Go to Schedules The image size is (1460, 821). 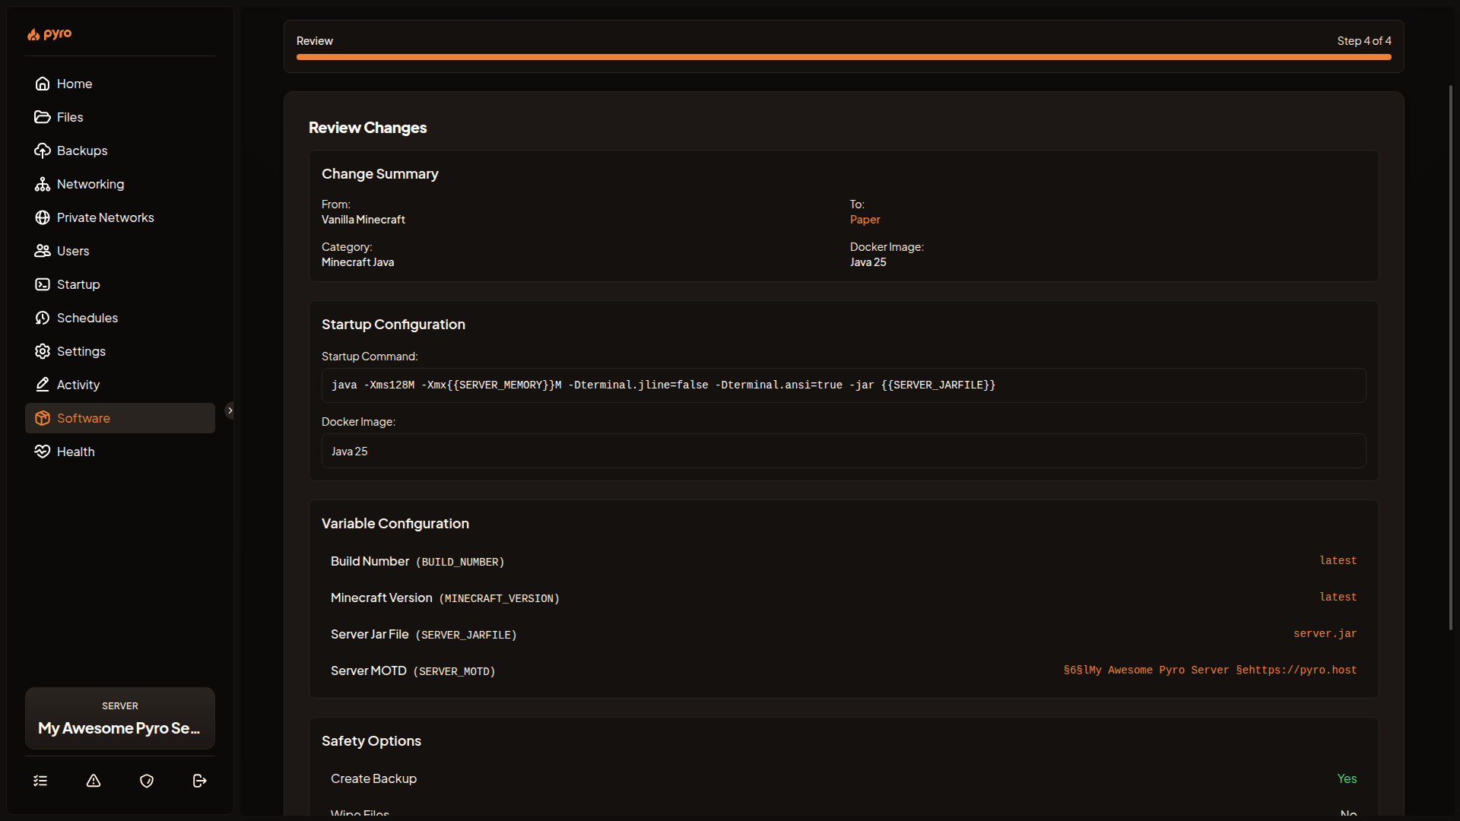coord(120,318)
